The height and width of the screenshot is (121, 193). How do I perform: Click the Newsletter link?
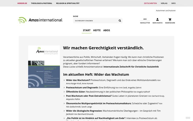pos(145,23)
